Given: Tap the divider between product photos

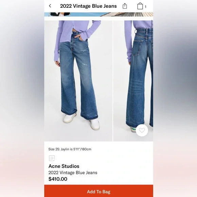Looking at the screenshot, I should [113, 81].
